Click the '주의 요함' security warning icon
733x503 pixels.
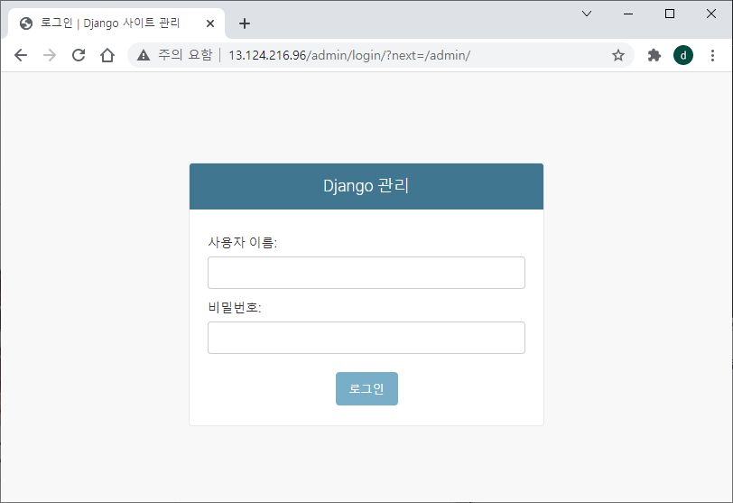pyautogui.click(x=144, y=55)
